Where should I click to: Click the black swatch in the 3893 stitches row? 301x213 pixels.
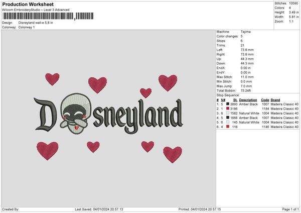point(228,104)
